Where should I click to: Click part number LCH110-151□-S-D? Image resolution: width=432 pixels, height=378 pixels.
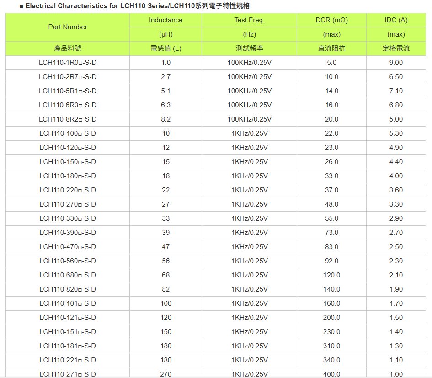(68, 332)
